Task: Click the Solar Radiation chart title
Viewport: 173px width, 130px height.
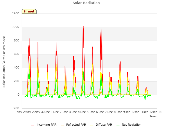Action: [86, 3]
